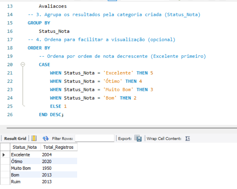
Task: Click line number 20 in gutter
Action: [x=10, y=64]
